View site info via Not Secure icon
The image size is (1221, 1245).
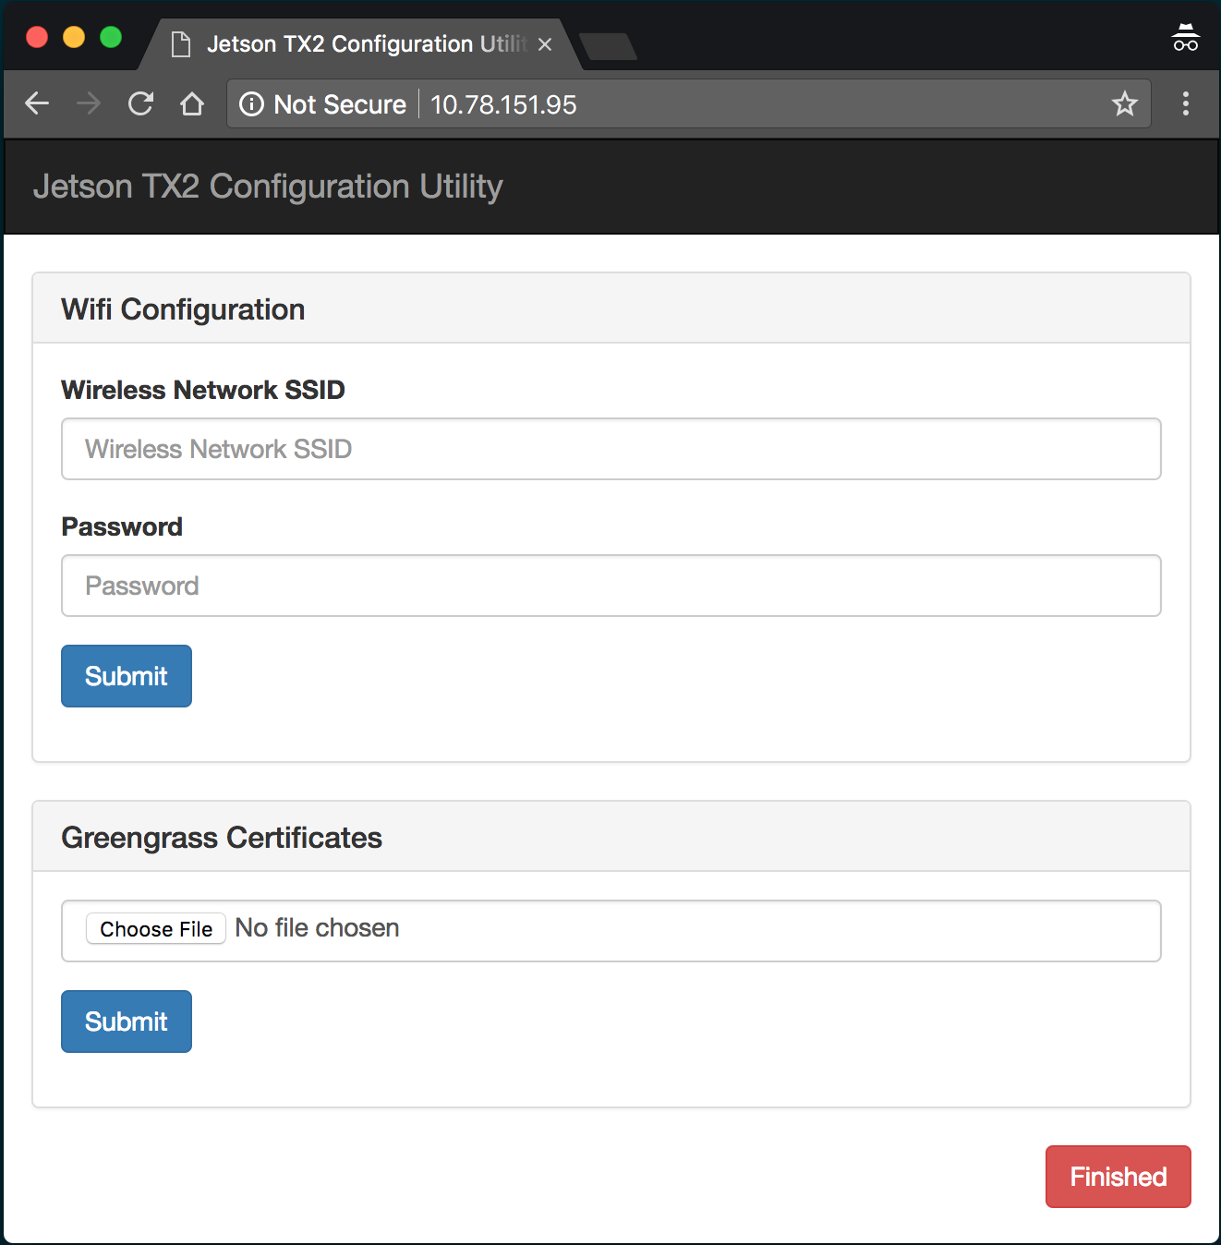click(251, 104)
